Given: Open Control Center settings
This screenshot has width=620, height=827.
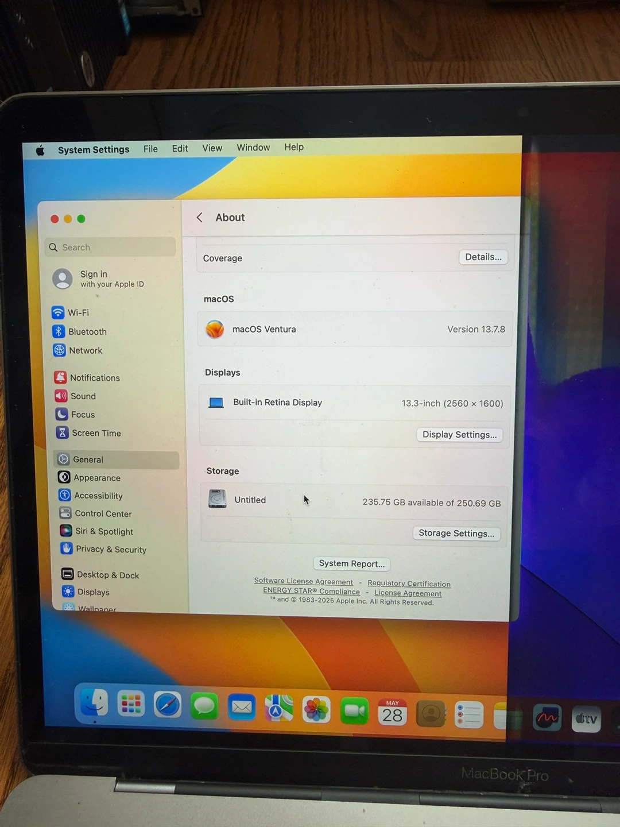Looking at the screenshot, I should tap(96, 513).
